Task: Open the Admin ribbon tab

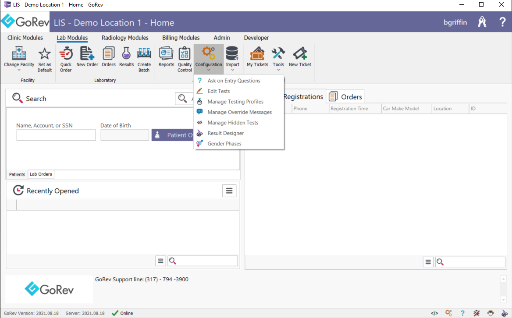Action: [222, 38]
